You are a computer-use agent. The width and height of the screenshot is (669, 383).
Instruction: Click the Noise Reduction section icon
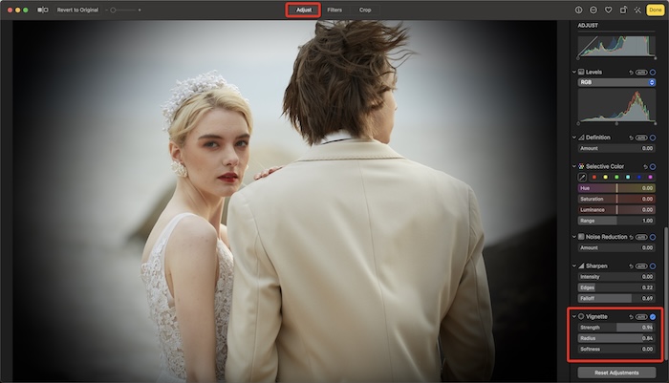pyautogui.click(x=581, y=237)
